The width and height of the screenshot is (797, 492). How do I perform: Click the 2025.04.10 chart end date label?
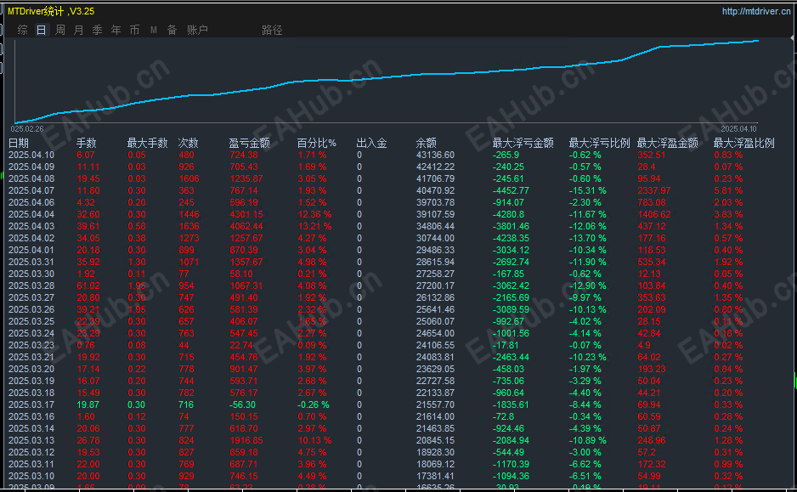(x=738, y=129)
